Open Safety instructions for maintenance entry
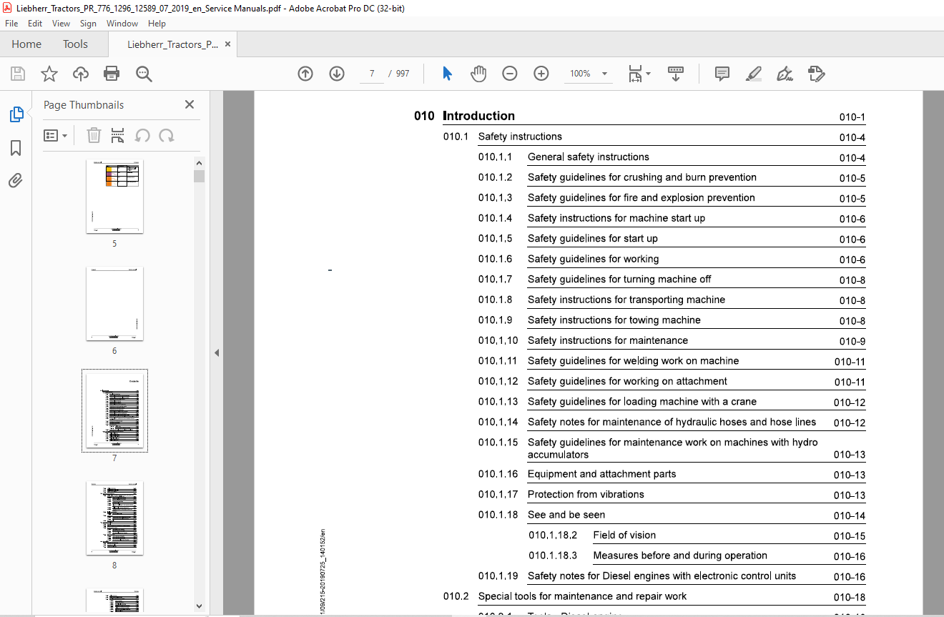 tap(608, 341)
